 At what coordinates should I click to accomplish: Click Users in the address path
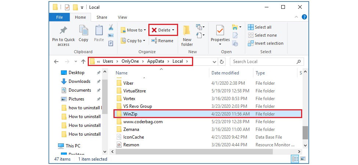(x=108, y=61)
